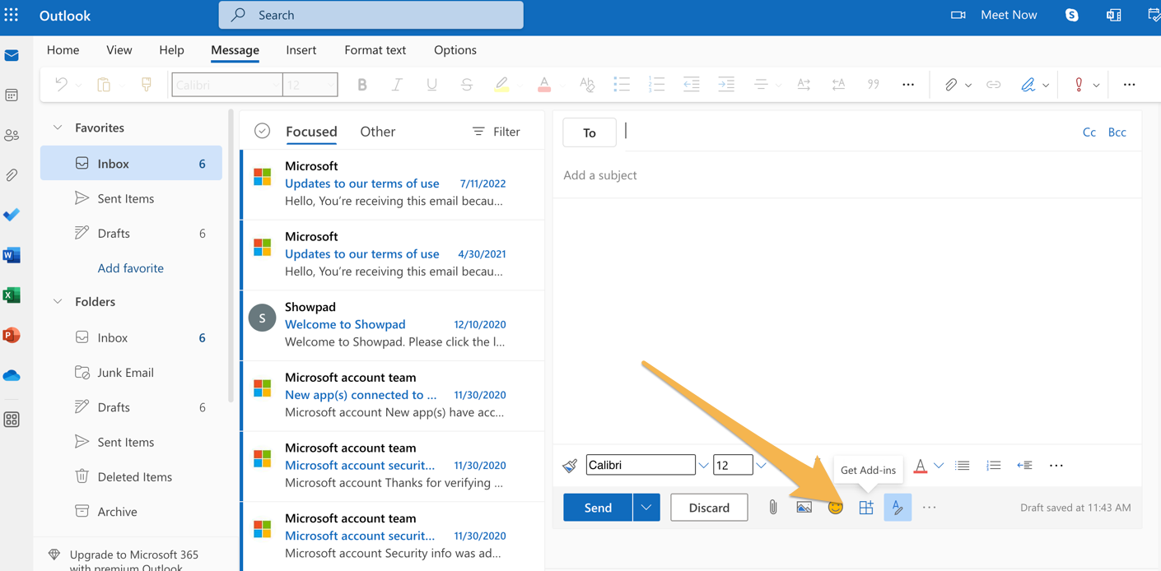Screen dimensions: 1161x571
Task: Open ribbon font name combo box
Action: [227, 84]
